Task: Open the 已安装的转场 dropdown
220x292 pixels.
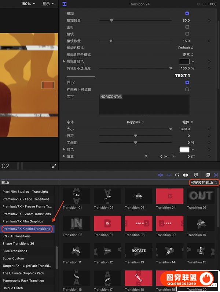Action: point(204,182)
